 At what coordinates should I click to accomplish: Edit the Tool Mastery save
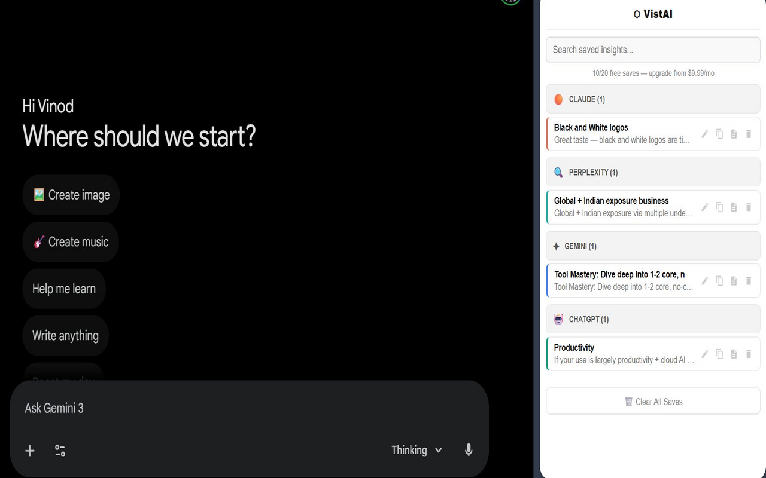pyautogui.click(x=705, y=281)
